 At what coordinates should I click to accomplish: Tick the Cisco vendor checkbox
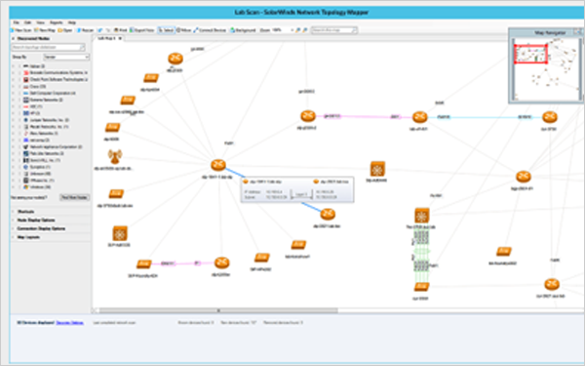19,86
